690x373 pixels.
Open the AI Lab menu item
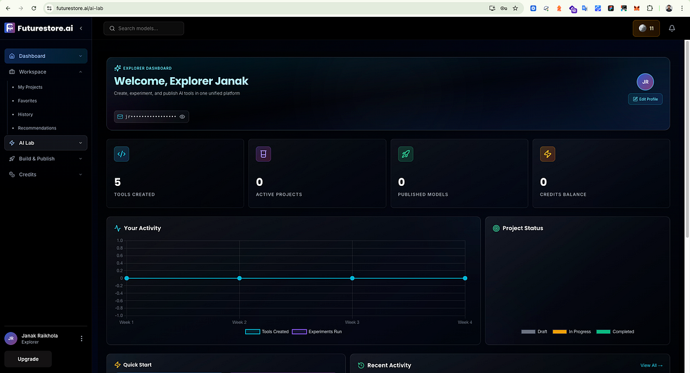coord(46,143)
